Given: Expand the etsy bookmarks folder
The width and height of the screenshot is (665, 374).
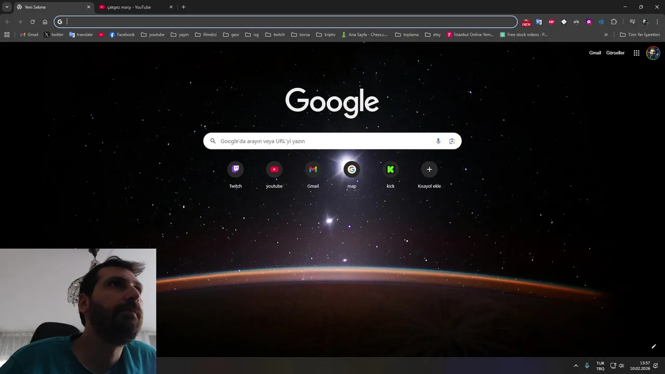Looking at the screenshot, I should coord(433,35).
